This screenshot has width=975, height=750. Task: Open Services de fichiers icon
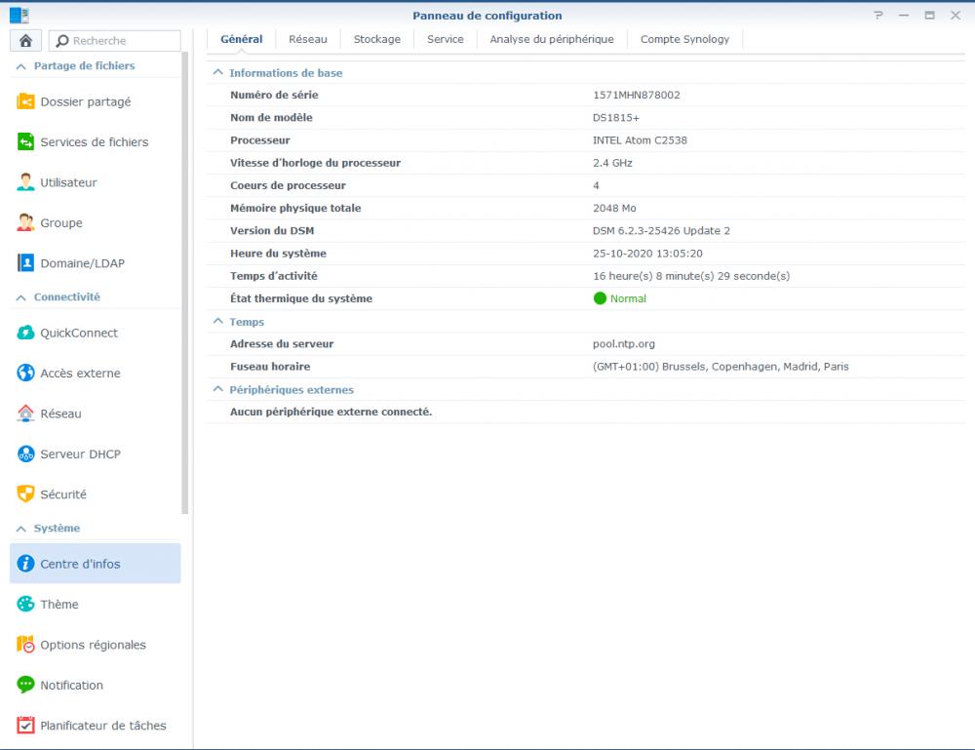26,142
